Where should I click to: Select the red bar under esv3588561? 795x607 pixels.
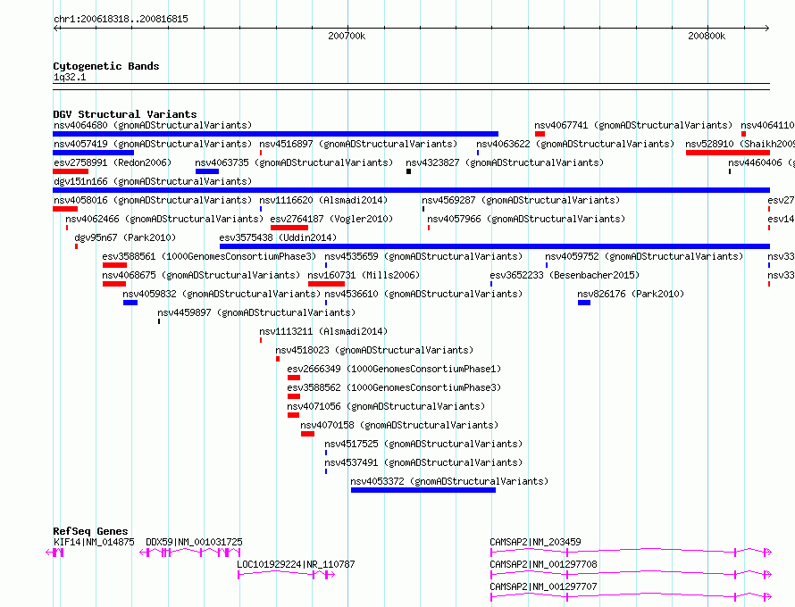coord(114,265)
